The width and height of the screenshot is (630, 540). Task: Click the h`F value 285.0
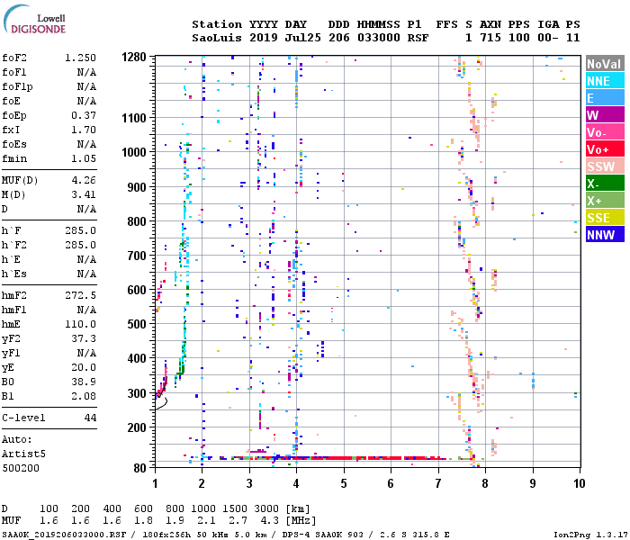click(x=80, y=230)
